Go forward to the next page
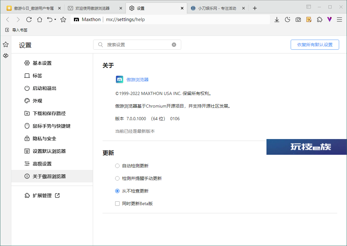This screenshot has width=347, height=246. tap(18, 20)
